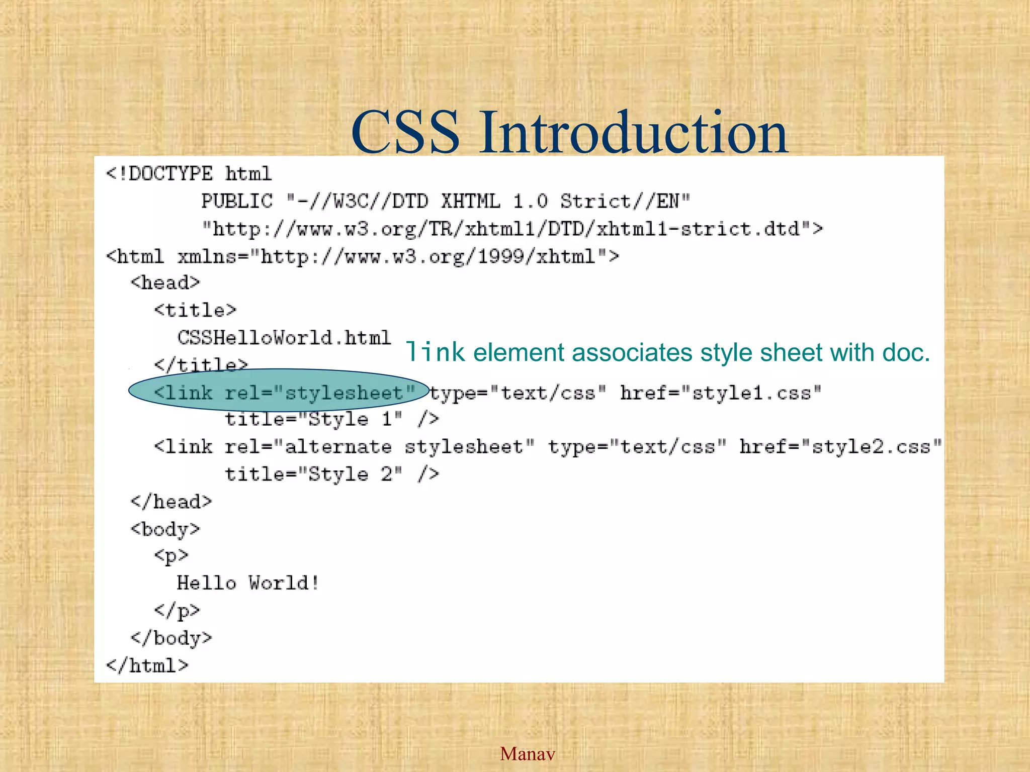Click the link element annotation text
Screen dimensions: 1030x772
667,352
